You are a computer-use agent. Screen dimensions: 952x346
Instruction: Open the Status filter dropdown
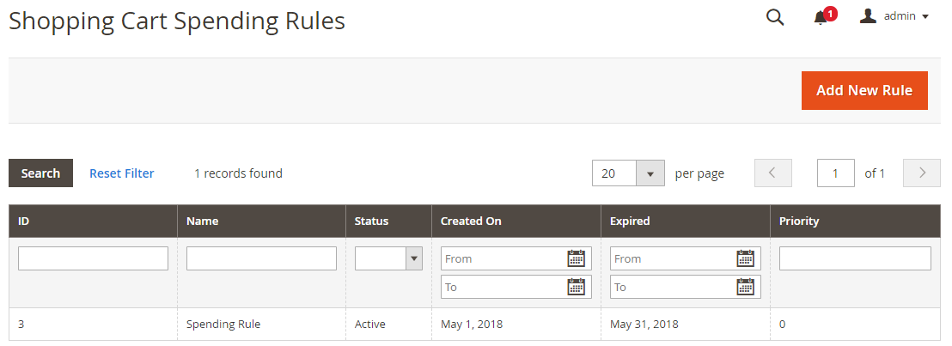coord(388,258)
